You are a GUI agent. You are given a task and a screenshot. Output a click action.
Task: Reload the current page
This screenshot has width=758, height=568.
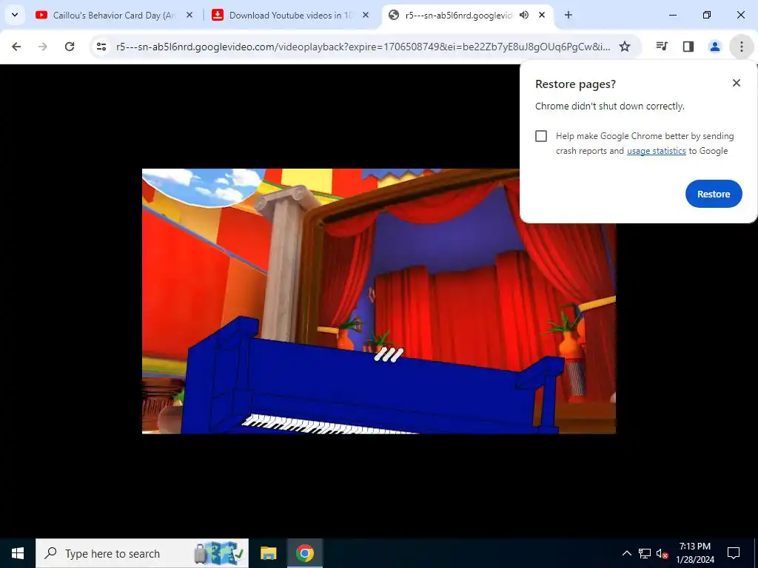70,47
